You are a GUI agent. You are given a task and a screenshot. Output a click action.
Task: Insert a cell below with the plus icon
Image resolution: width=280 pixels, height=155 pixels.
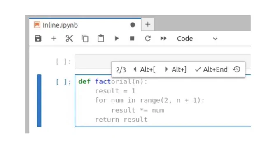pyautogui.click(x=54, y=39)
